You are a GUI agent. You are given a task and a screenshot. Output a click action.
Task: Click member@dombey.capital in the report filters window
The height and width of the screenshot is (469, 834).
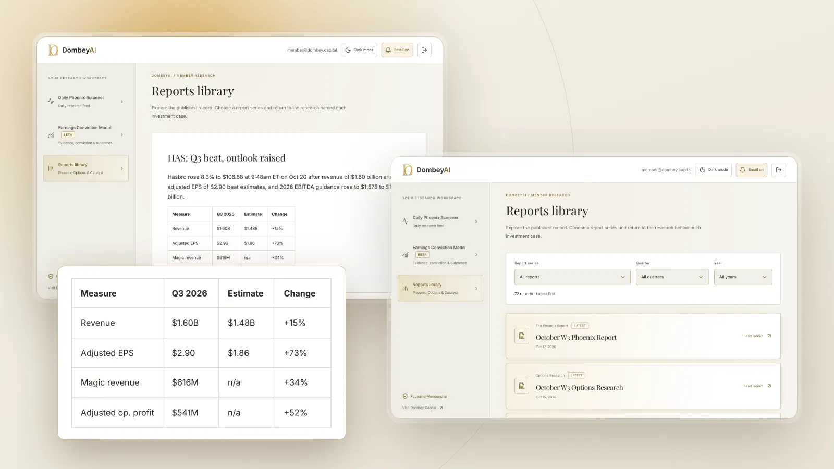666,170
